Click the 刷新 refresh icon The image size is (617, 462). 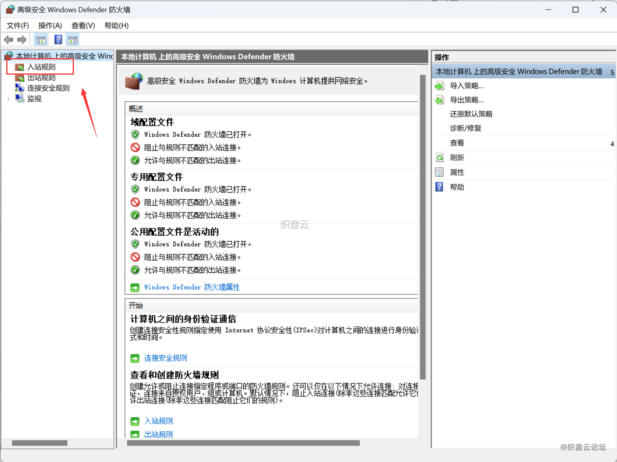[440, 158]
